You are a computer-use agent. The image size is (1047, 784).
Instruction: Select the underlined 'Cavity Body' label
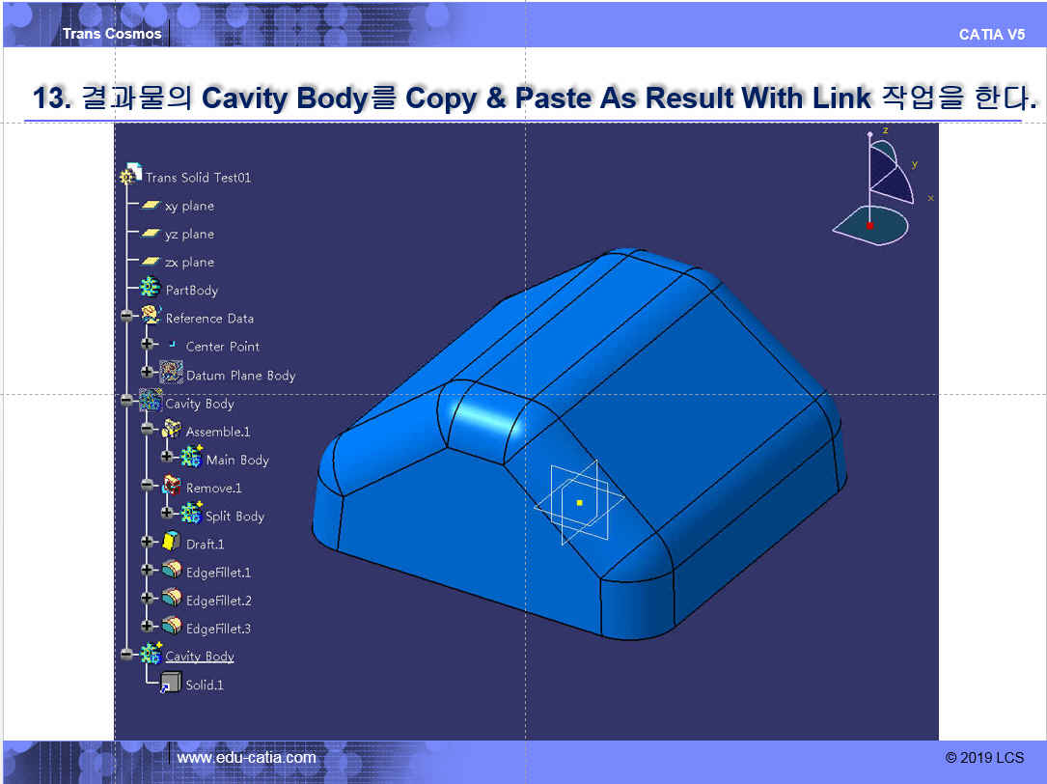point(200,657)
